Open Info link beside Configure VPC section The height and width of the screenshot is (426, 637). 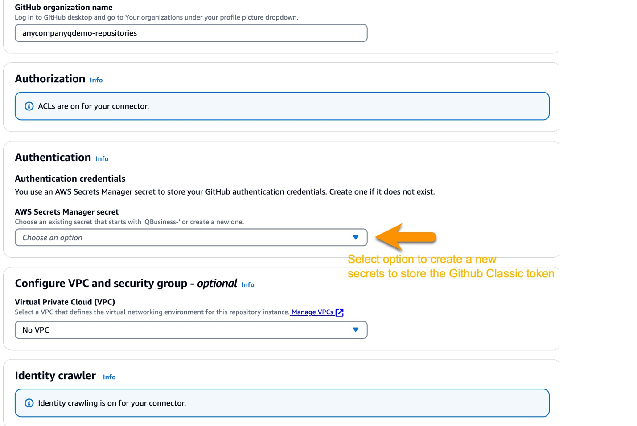coord(248,285)
